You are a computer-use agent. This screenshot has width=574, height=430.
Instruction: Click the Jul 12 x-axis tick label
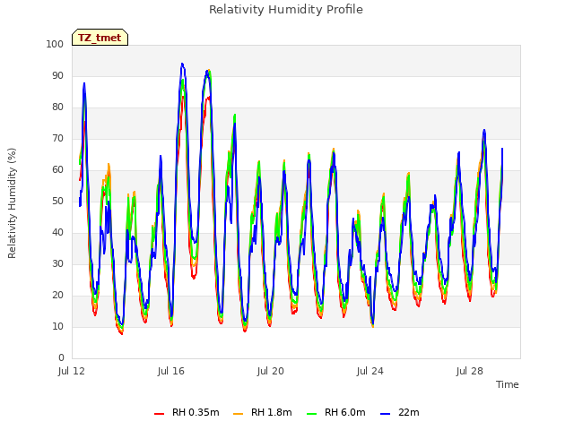[x=72, y=371]
